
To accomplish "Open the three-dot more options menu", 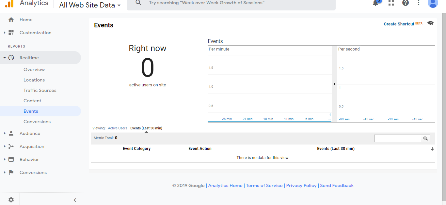I will [419, 3].
